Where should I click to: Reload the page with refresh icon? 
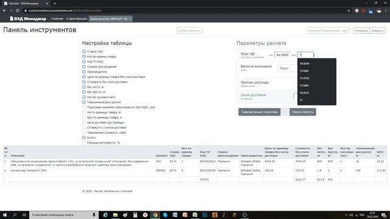18,11
